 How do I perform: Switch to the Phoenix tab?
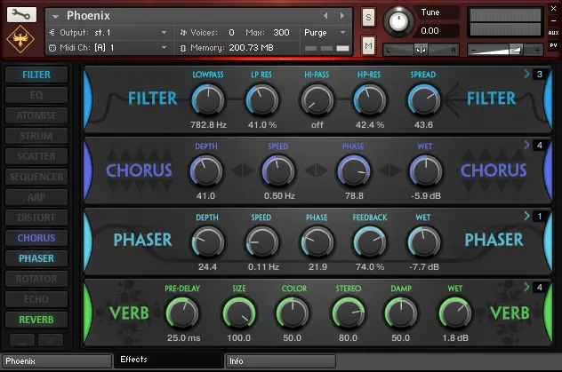pyautogui.click(x=57, y=361)
